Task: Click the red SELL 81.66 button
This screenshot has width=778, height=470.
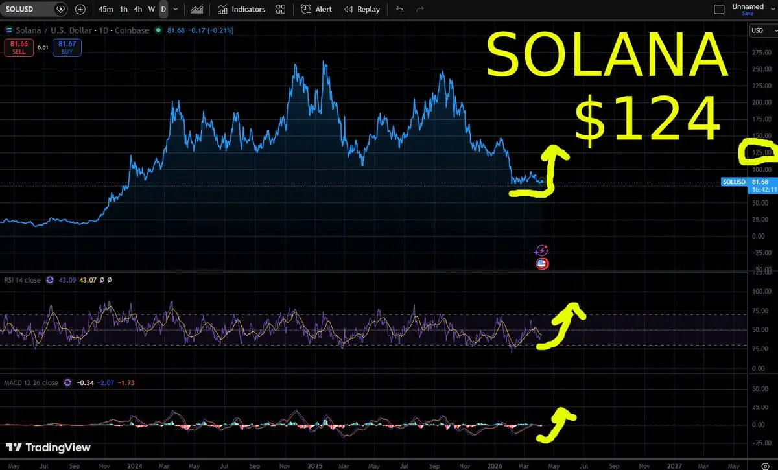Action: 19,47
